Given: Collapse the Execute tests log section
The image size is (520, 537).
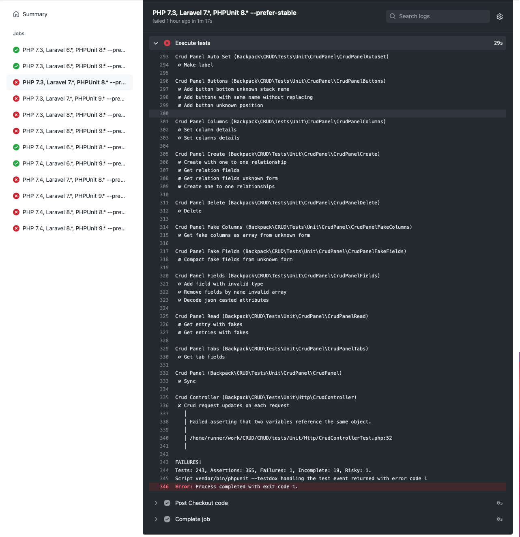Looking at the screenshot, I should tap(156, 43).
